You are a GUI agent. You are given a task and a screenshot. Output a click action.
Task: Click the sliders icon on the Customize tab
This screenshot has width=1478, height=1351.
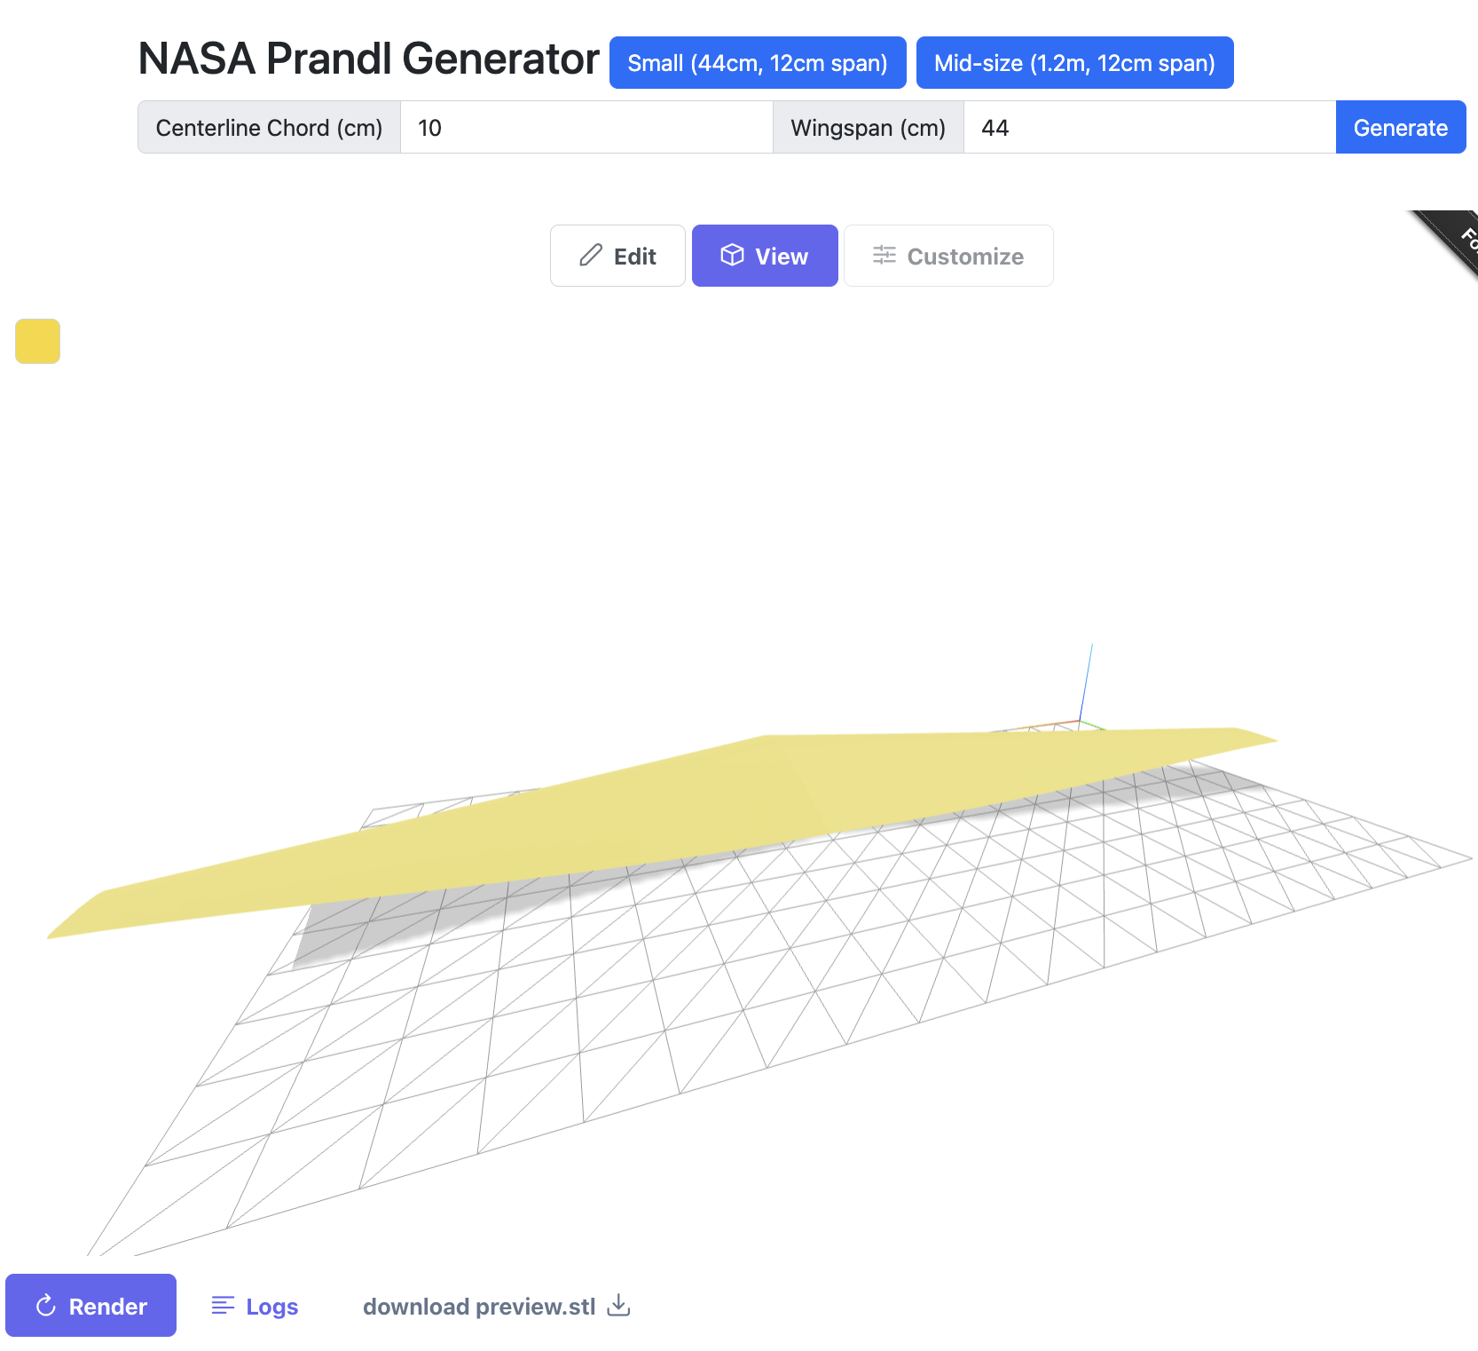pyautogui.click(x=884, y=256)
